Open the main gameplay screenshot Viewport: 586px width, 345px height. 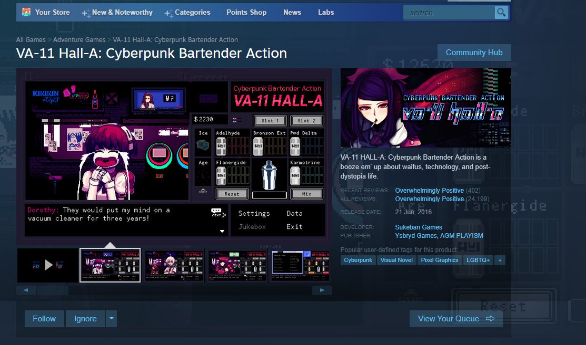174,156
